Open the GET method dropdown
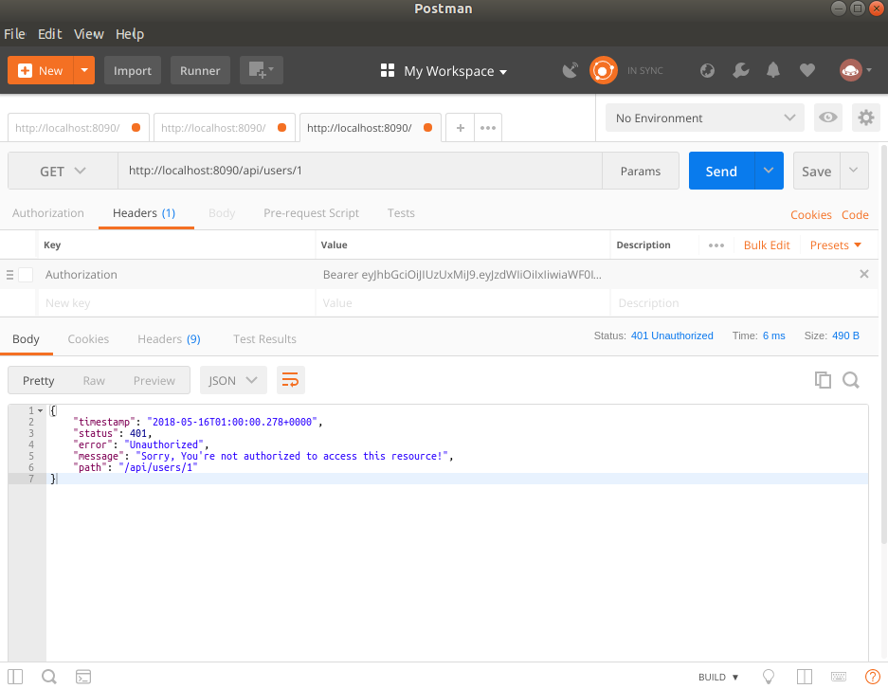The height and width of the screenshot is (689, 888). pos(63,171)
